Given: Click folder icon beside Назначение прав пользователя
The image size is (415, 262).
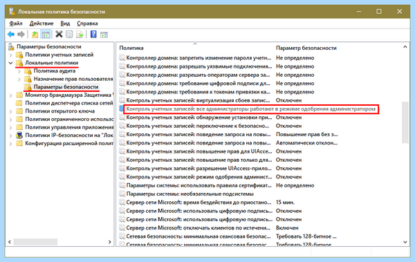Looking at the screenshot, I should pos(28,79).
